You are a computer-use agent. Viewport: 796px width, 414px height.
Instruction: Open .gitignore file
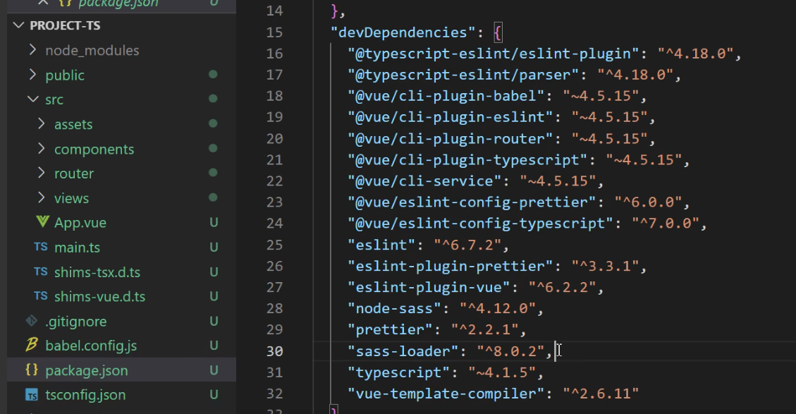(x=76, y=322)
